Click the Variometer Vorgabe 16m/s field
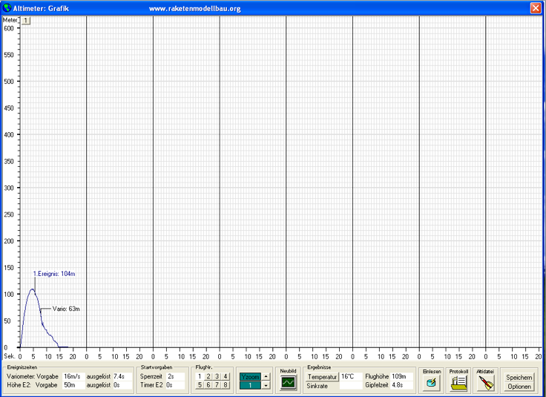Image resolution: width=546 pixels, height=397 pixels. pyautogui.click(x=73, y=377)
